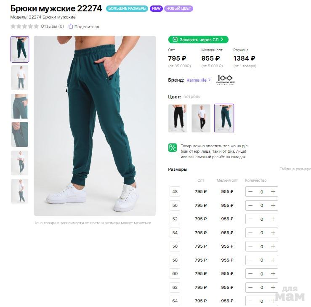Click the Karma Life brand logo
The height and width of the screenshot is (307, 311).
point(225,80)
